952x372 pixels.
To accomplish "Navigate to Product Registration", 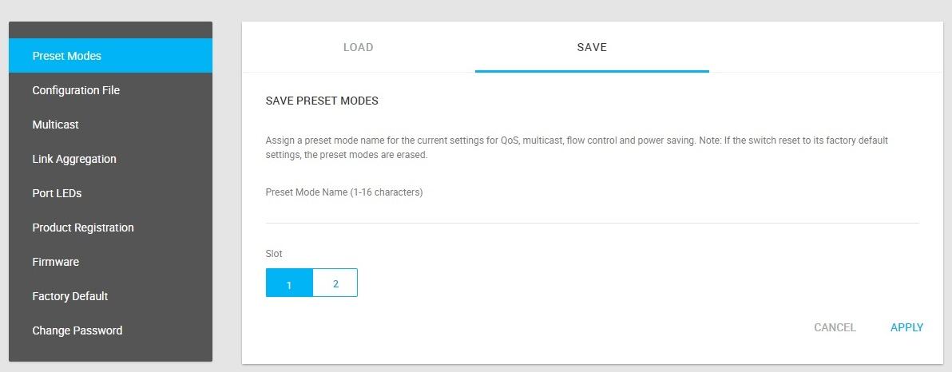I will click(83, 228).
